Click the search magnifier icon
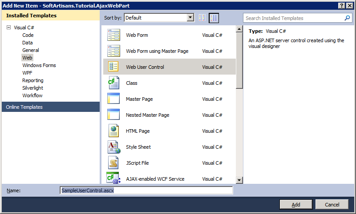 click(x=347, y=18)
